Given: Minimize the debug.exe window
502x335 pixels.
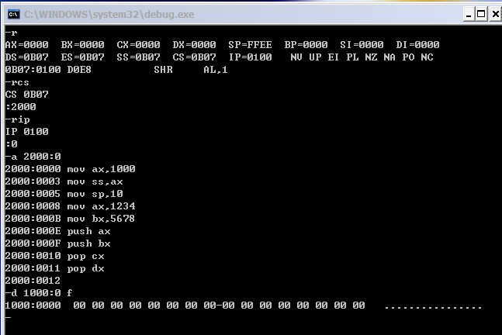Looking at the screenshot, I should (x=469, y=15).
